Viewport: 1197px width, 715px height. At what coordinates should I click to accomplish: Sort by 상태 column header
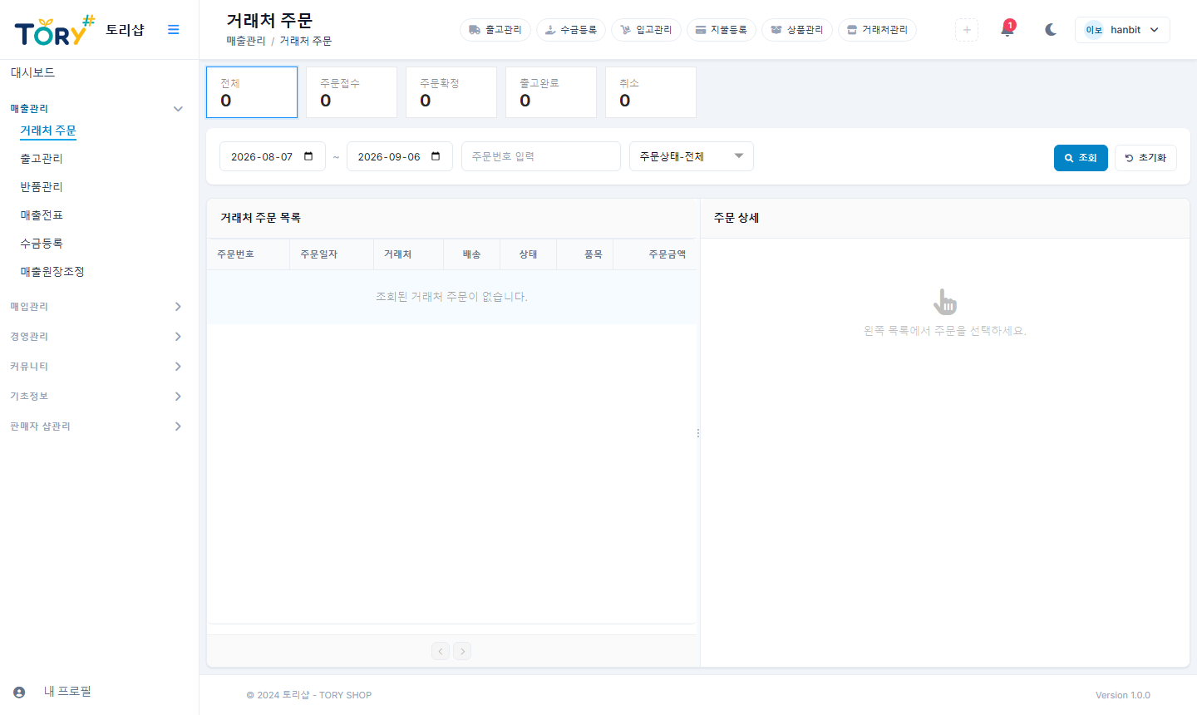[529, 254]
